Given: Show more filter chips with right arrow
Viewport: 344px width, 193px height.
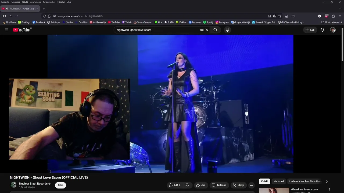Looking at the screenshot, I should 327,181.
